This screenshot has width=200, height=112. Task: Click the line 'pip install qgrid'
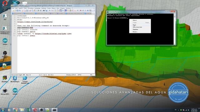pos(26,31)
